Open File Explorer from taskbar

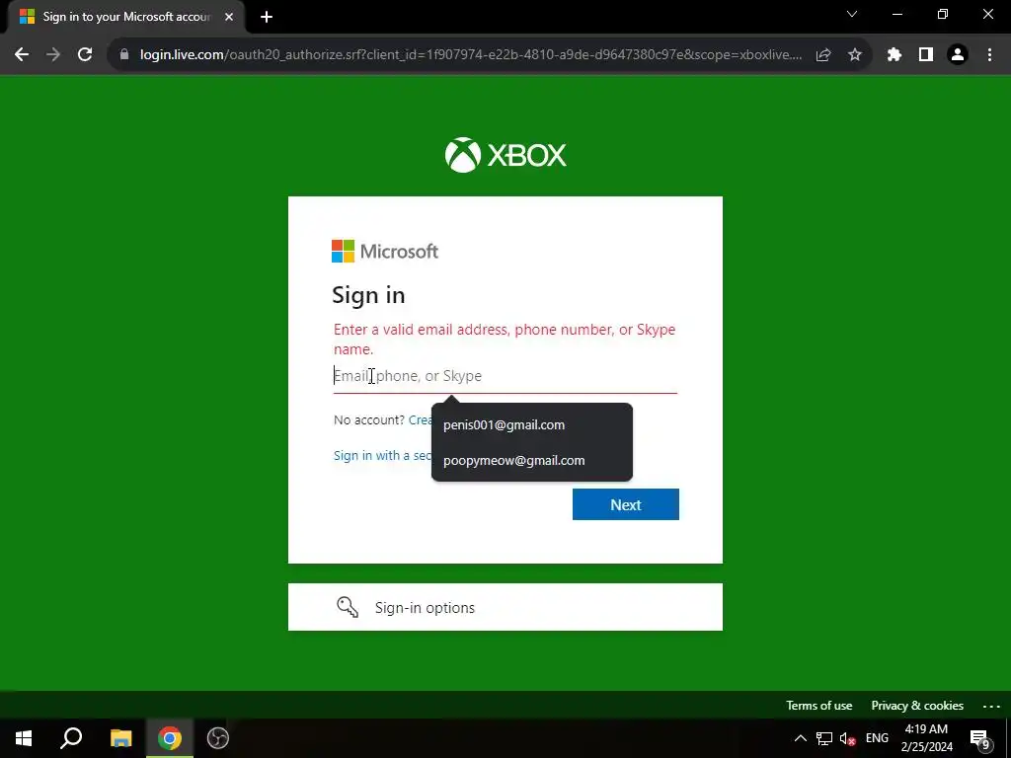[x=120, y=738]
